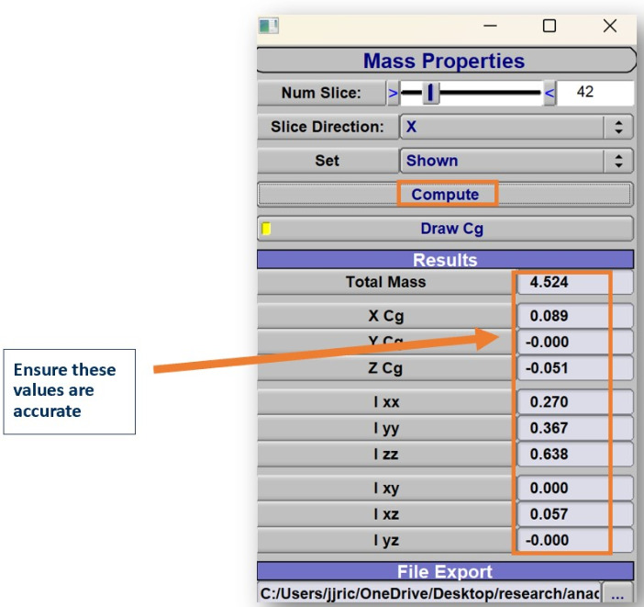This screenshot has width=644, height=607.
Task: Click the app icon in title bar
Action: tap(269, 26)
